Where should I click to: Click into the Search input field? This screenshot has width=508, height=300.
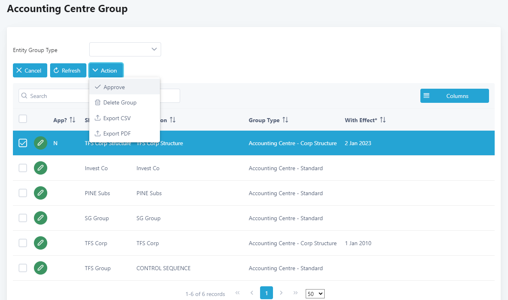[52, 96]
